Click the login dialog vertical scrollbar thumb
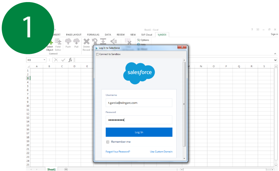279x171 pixels. pyautogui.click(x=184, y=104)
